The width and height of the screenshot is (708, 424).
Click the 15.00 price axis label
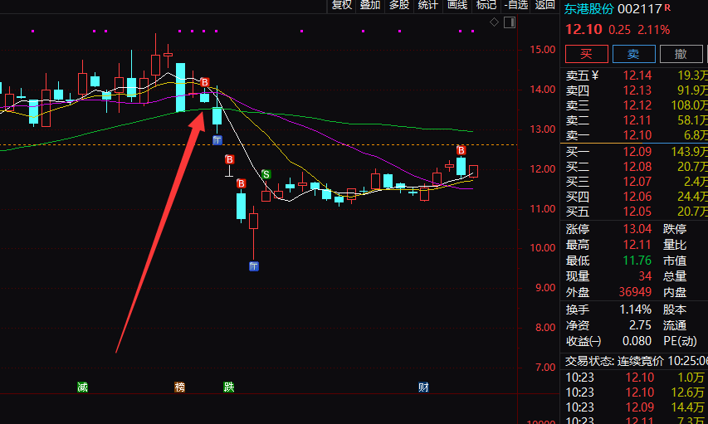click(543, 50)
